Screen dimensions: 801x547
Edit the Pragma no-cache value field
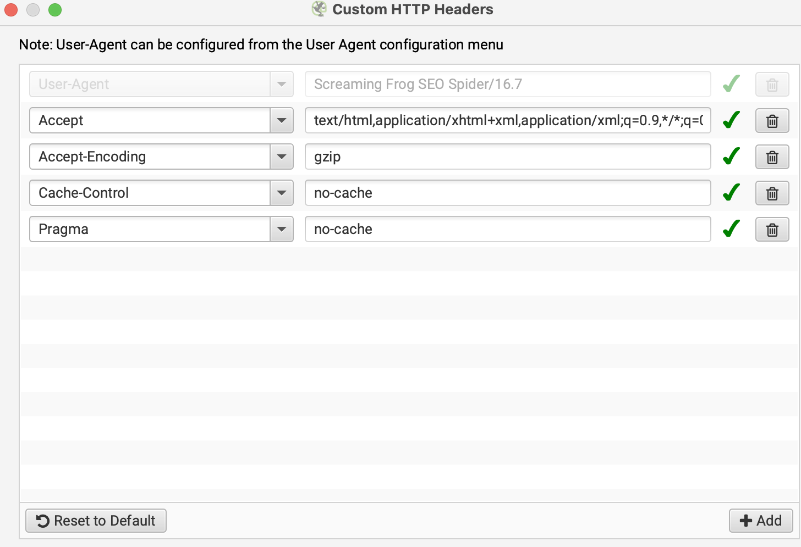(508, 229)
